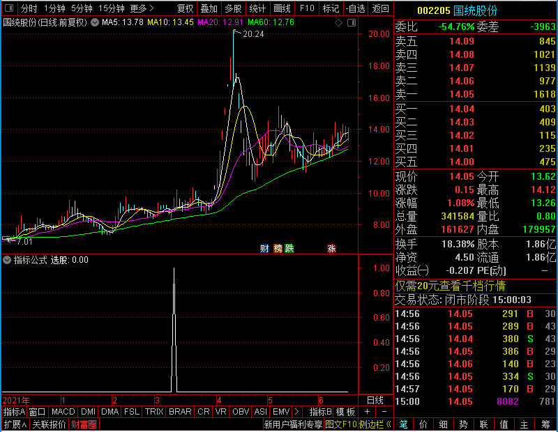Switch indicator to EMV
This screenshot has height=432, width=558.
pyautogui.click(x=281, y=412)
